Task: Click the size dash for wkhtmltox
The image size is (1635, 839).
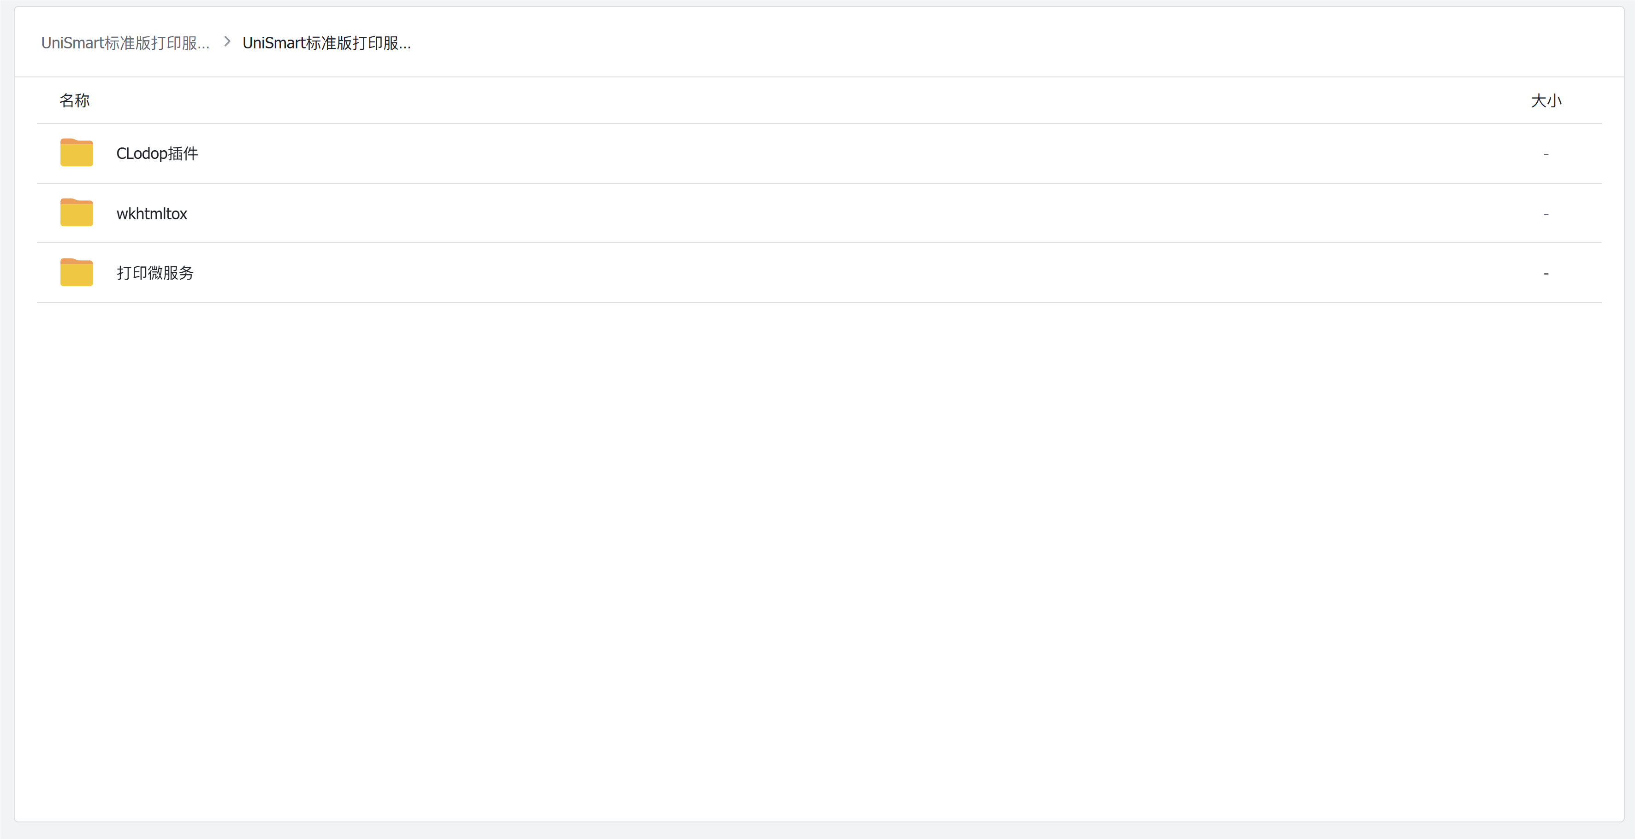Action: 1546,214
